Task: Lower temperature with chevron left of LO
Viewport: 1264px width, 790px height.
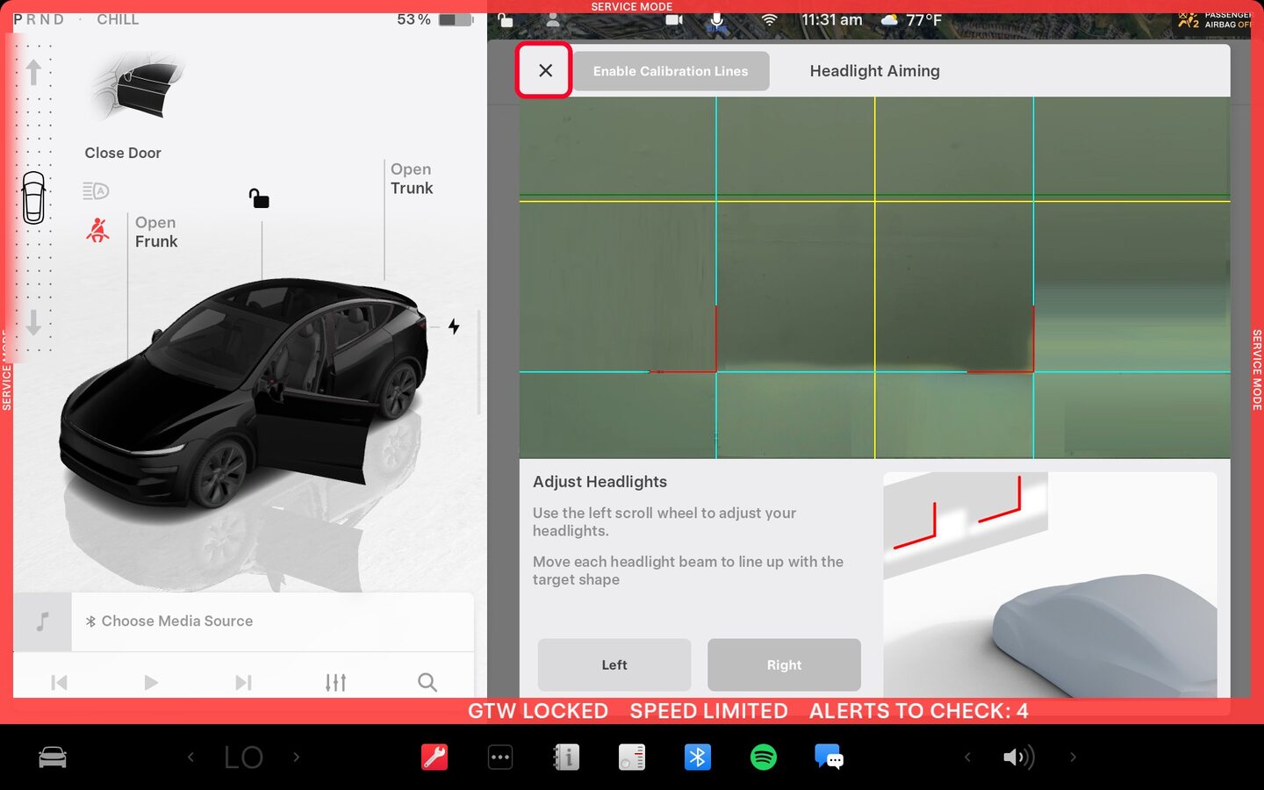Action: point(190,757)
